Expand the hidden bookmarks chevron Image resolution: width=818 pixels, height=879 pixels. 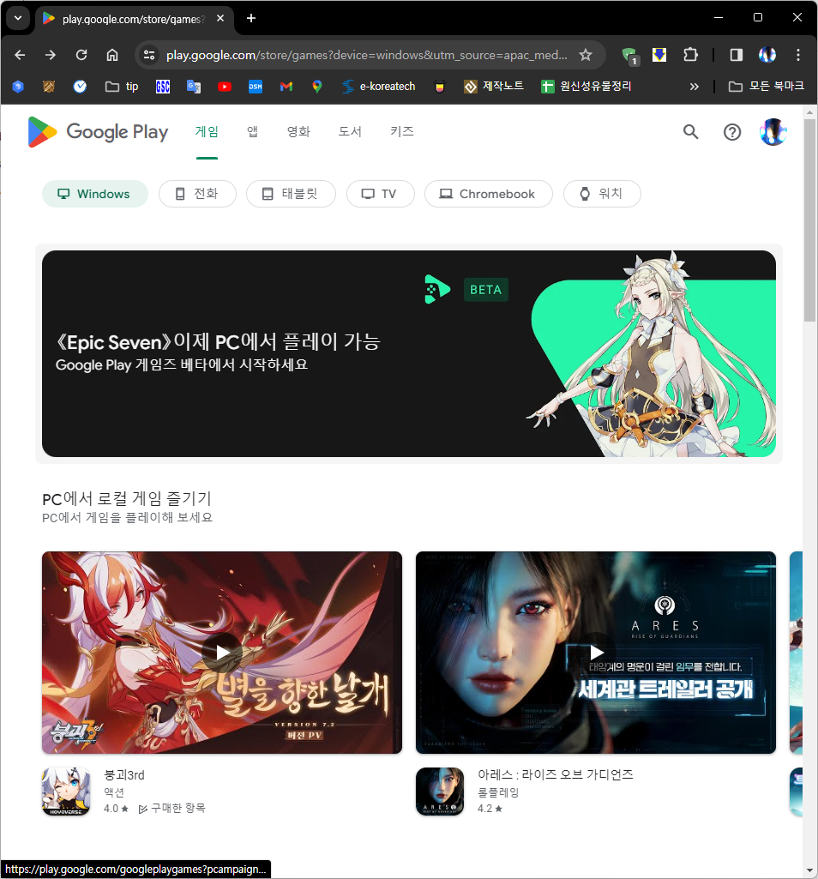tap(694, 87)
